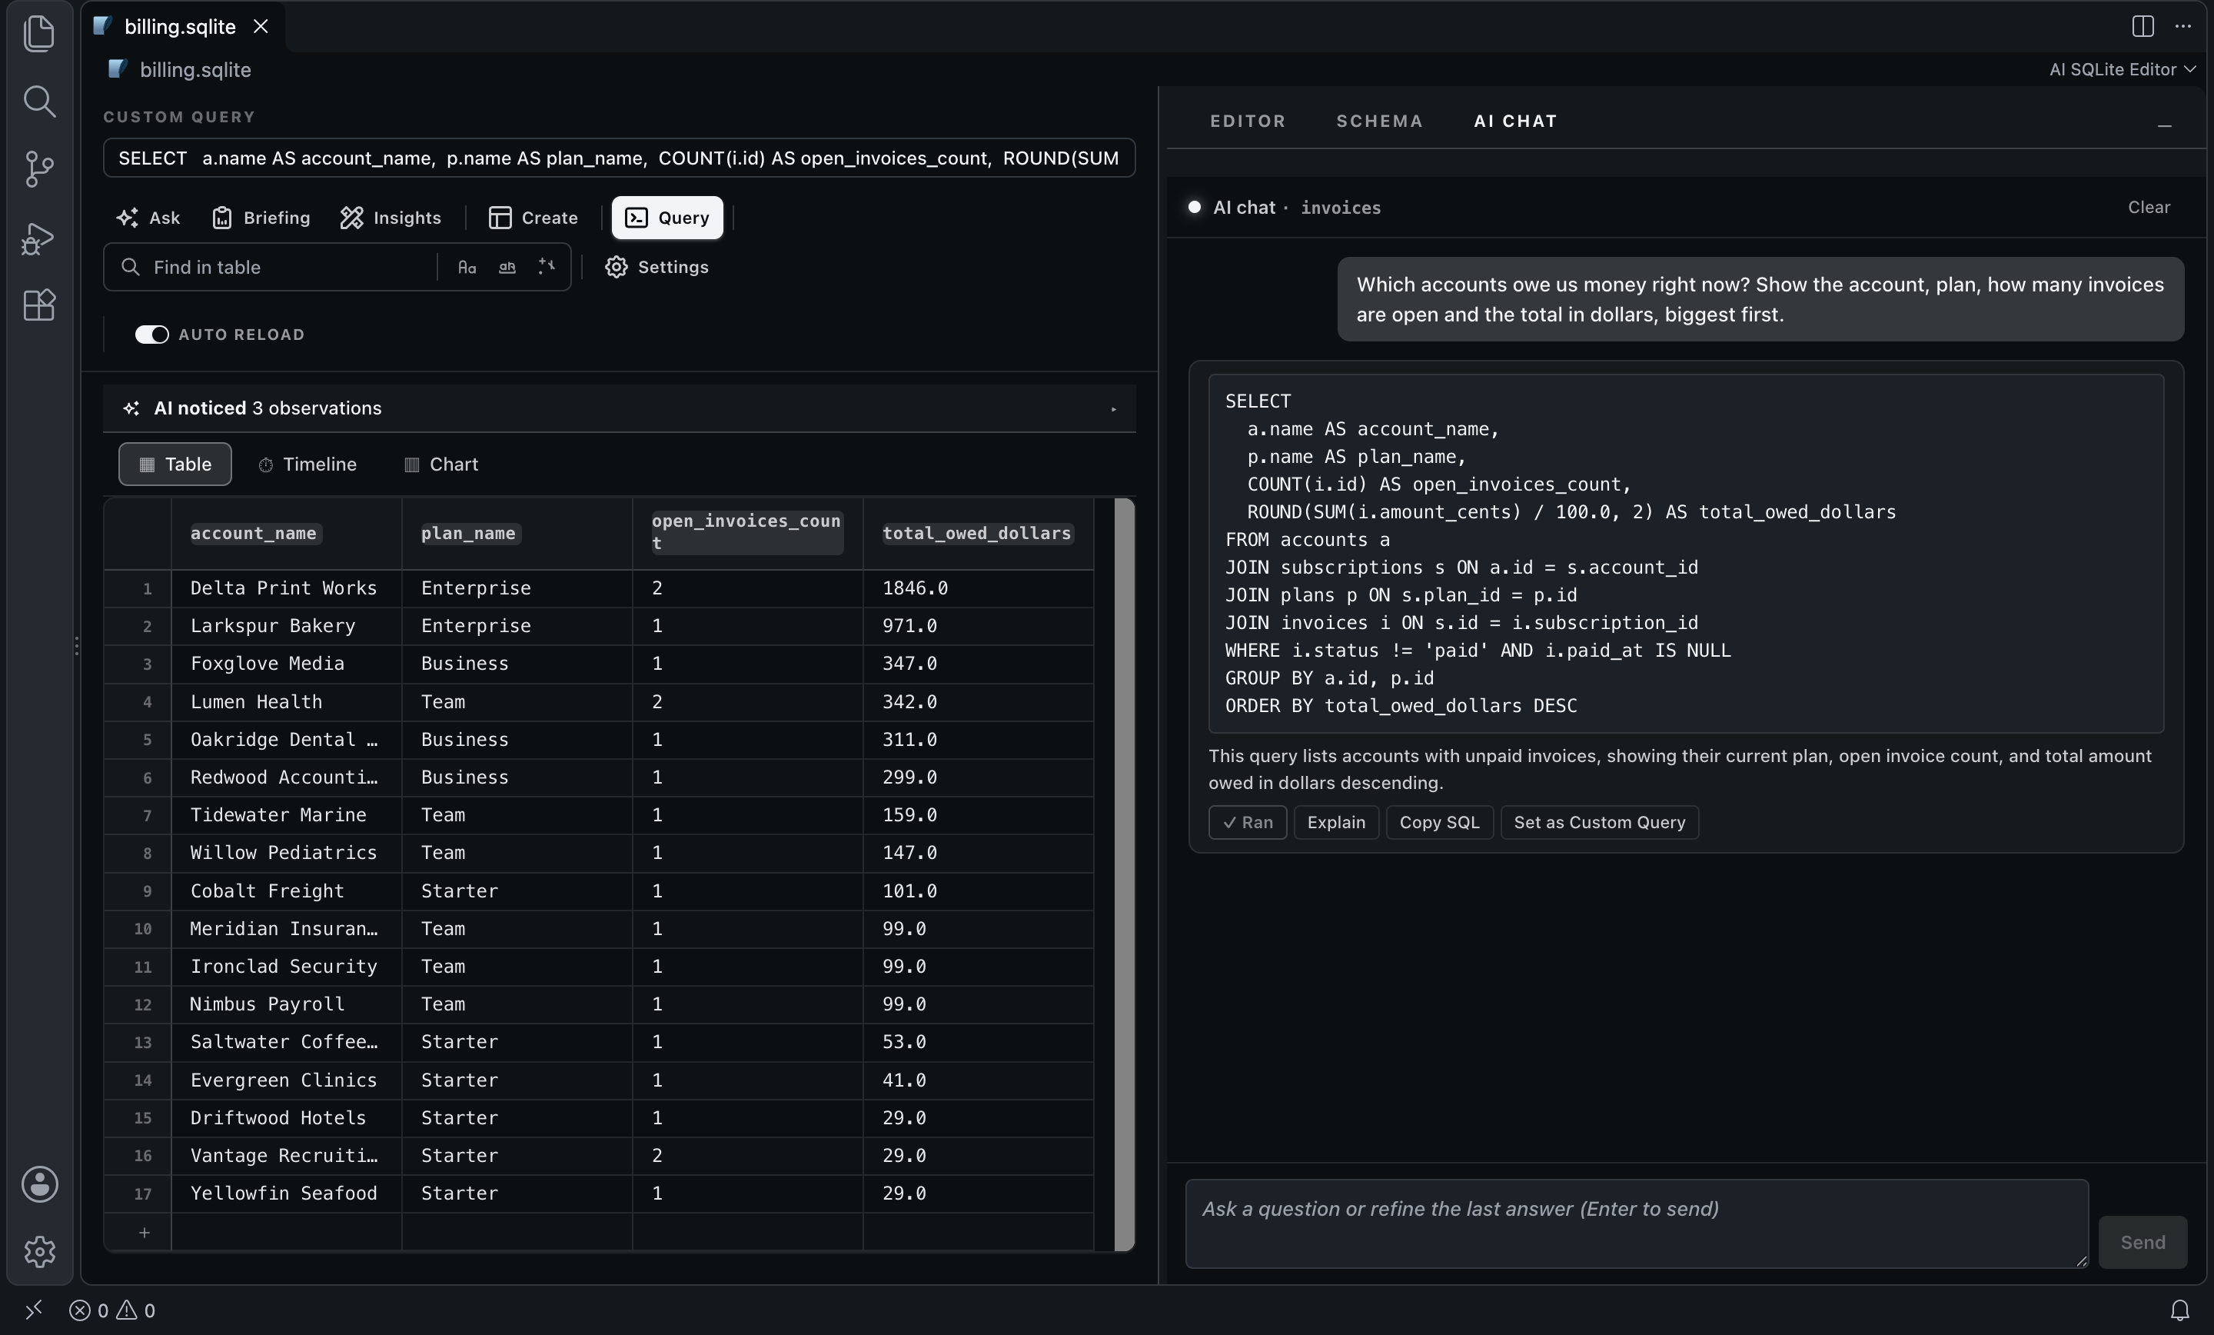Open the More Actions ellipsis icon
Screen dimensions: 2214x1335
[x=2182, y=26]
